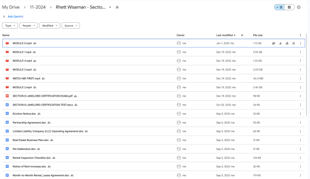
Task: Open the column header more options menu
Action: pos(300,35)
